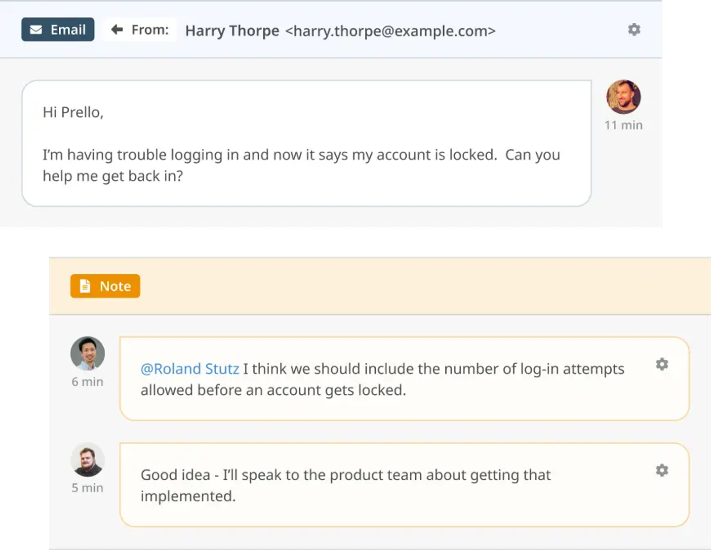Open @Roland Stutz mention link
The image size is (711, 550).
190,369
